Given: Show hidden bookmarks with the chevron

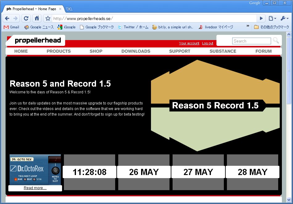Looking at the screenshot, I should tap(248, 26).
